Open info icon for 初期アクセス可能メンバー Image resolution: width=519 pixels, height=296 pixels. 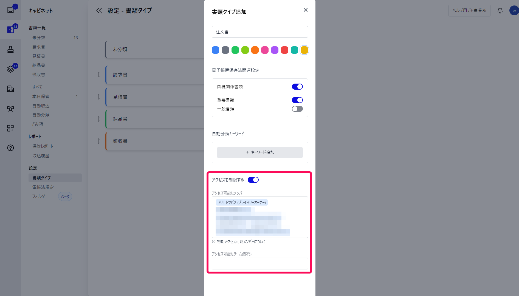[x=214, y=242]
